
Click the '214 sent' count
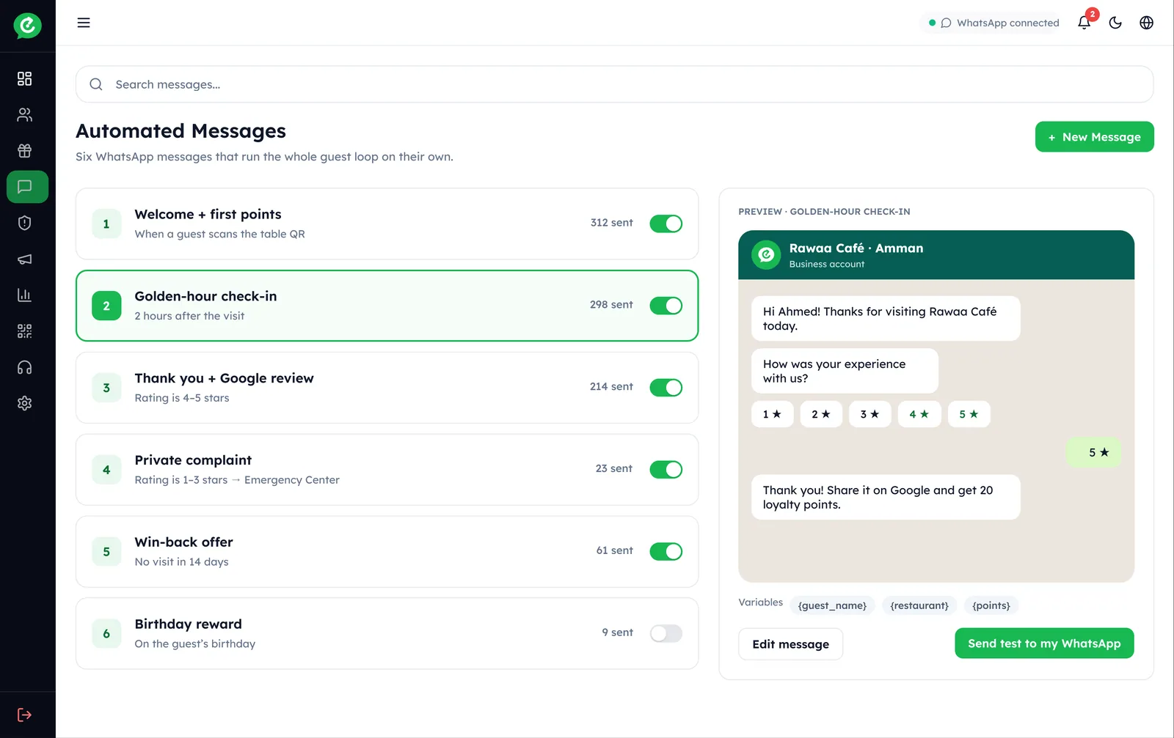pos(611,387)
